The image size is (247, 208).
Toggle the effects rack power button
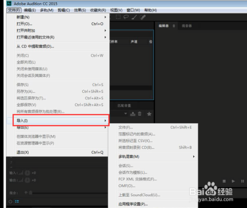tap(10, 202)
